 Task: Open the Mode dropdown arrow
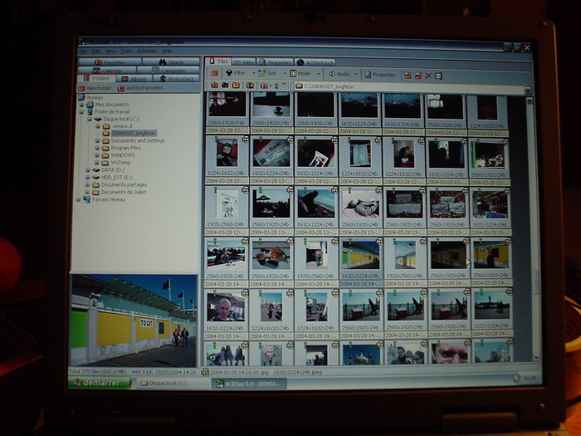point(318,74)
